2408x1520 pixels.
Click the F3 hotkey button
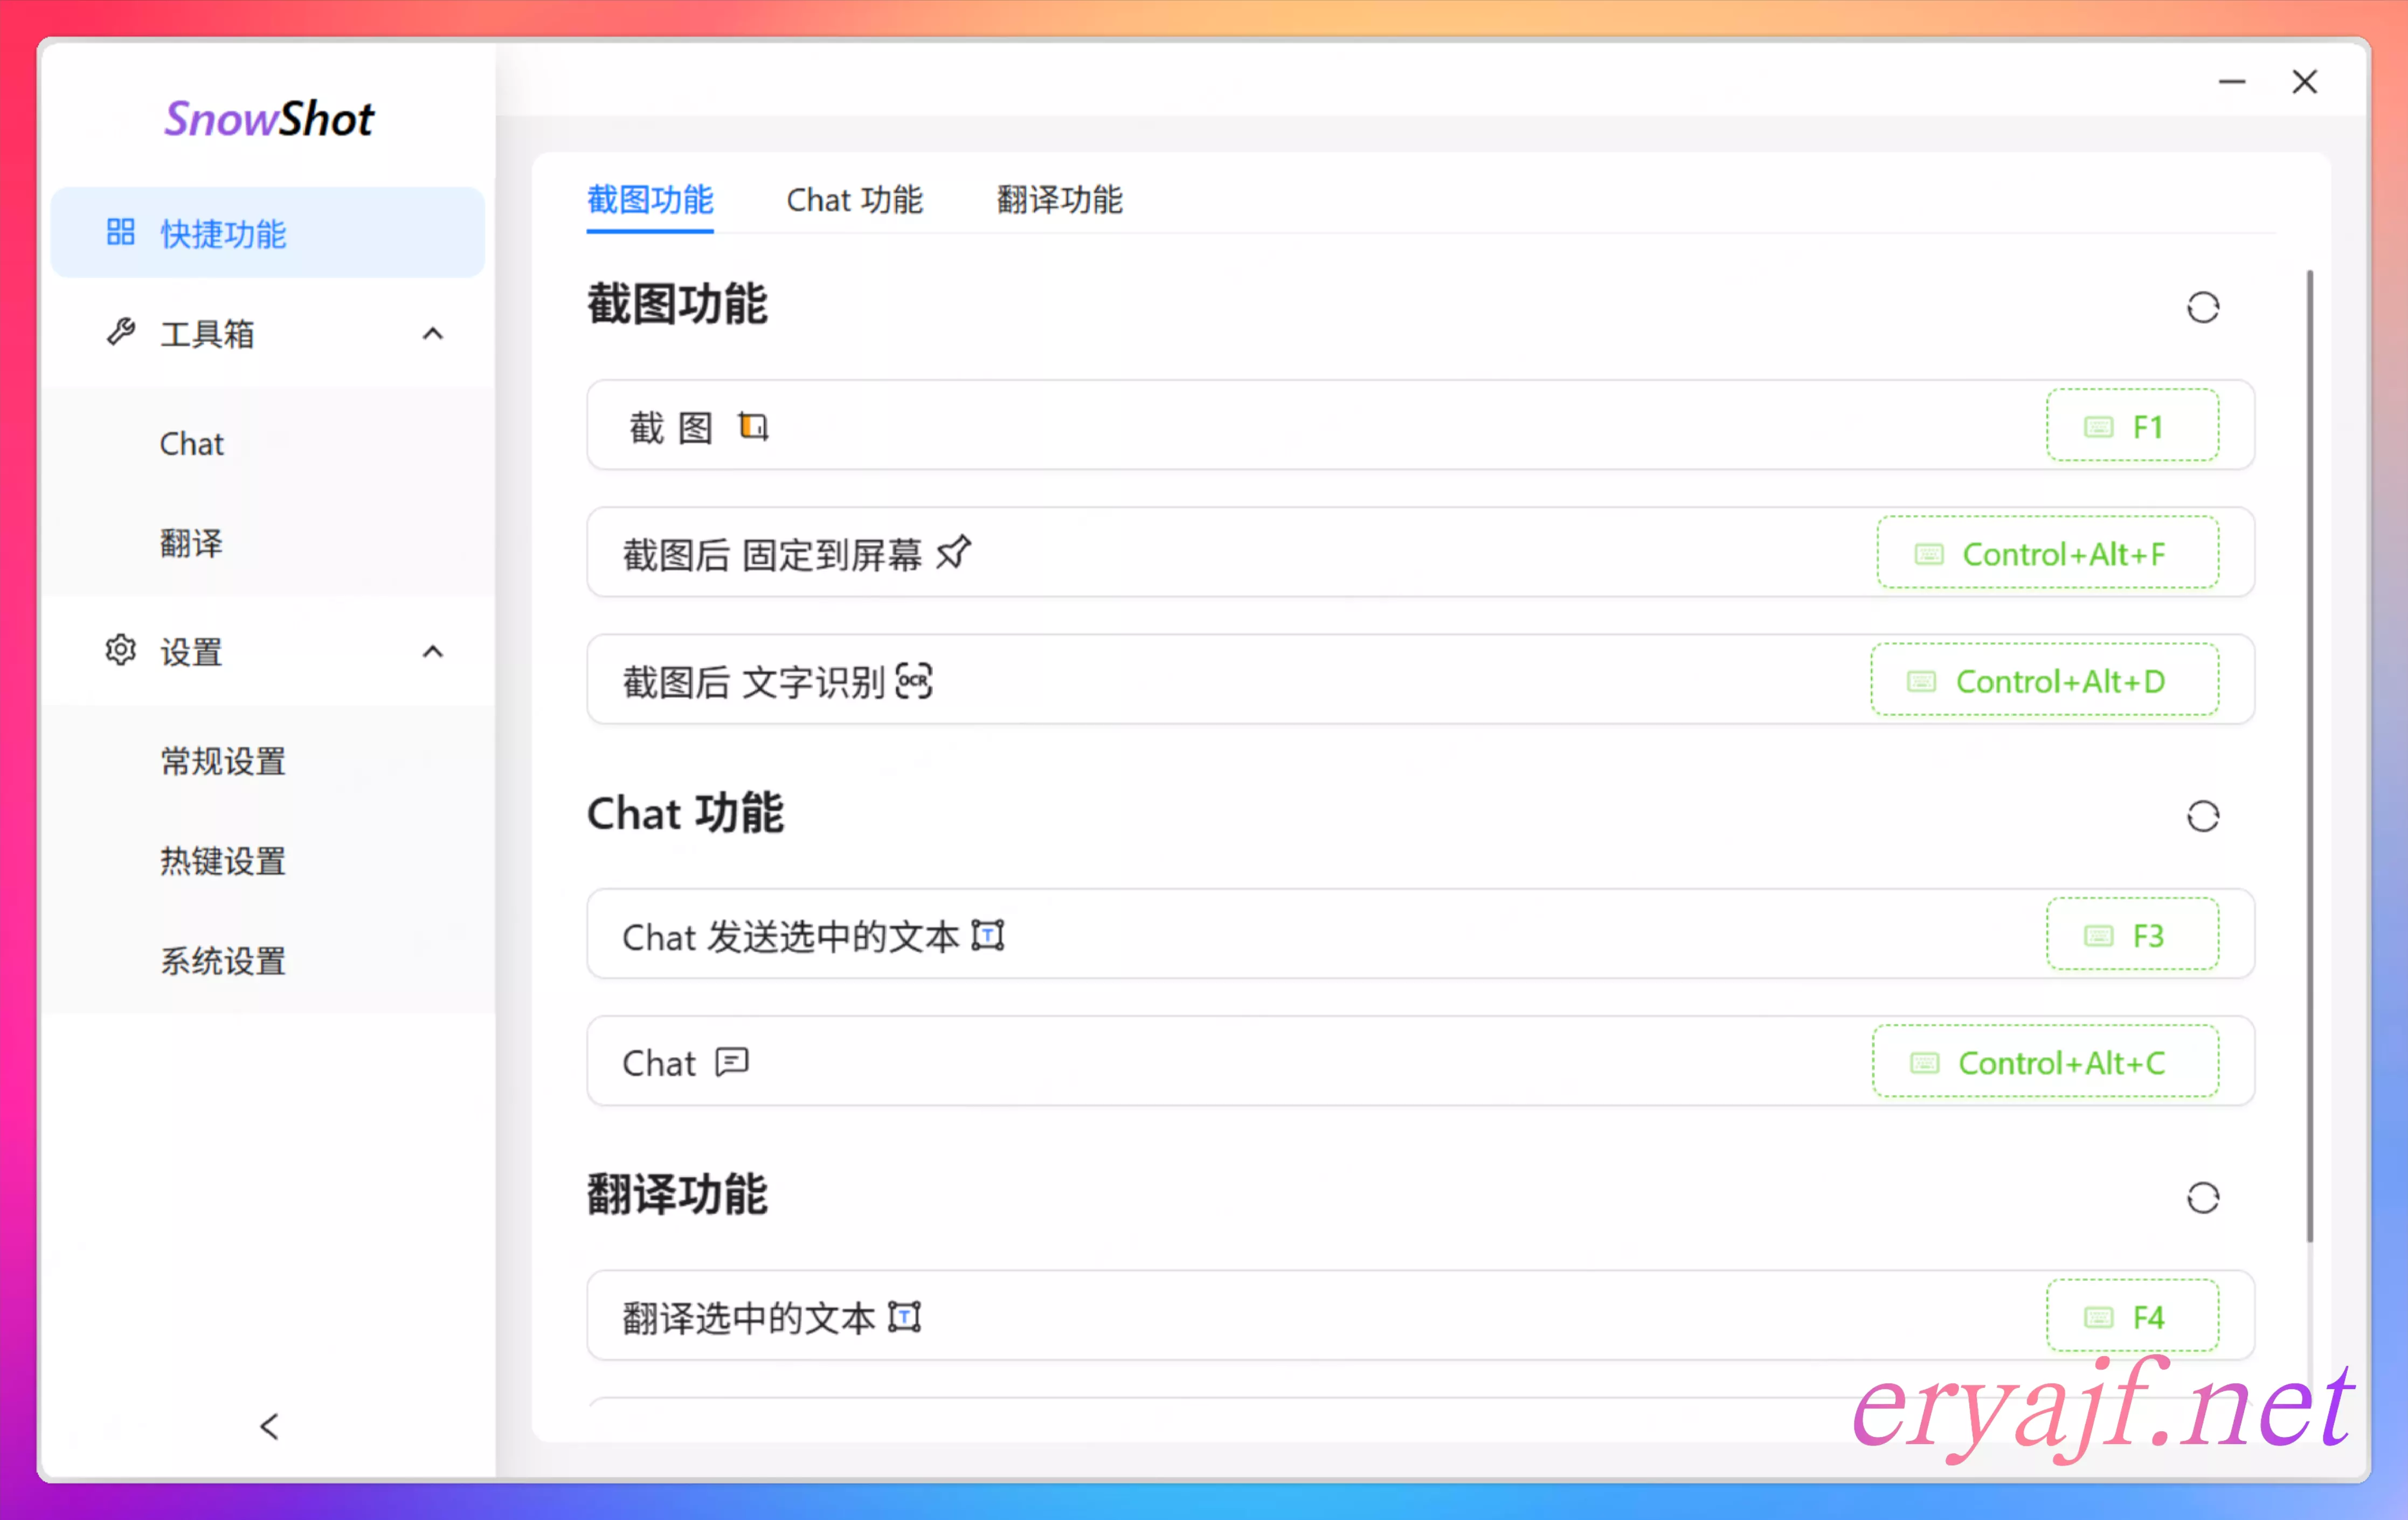[x=2132, y=934]
